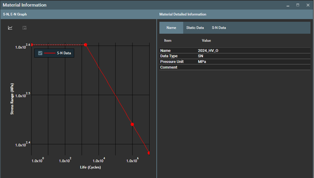
Task: Click the 2024_HV_O name value
Action: pyautogui.click(x=208, y=51)
